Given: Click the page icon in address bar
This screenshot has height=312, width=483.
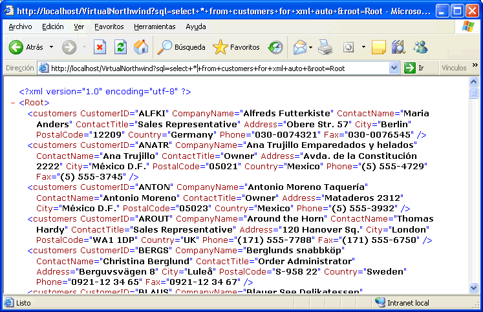Looking at the screenshot, I should 44,68.
